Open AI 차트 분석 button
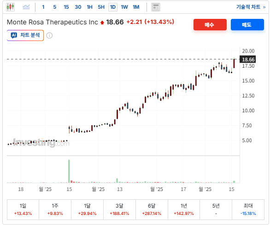This screenshot has height=226, width=270. 25,35
